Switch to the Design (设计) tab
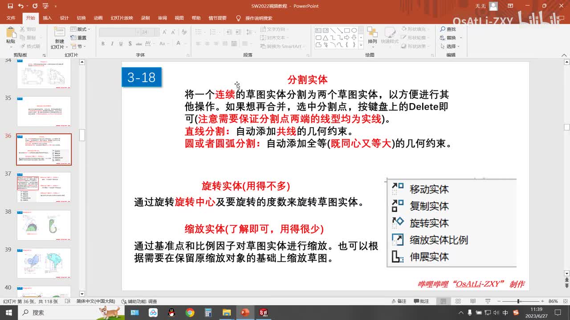 click(x=64, y=18)
